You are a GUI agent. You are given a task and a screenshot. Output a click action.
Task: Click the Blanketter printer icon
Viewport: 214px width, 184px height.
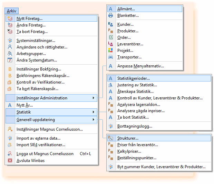tap(111, 15)
